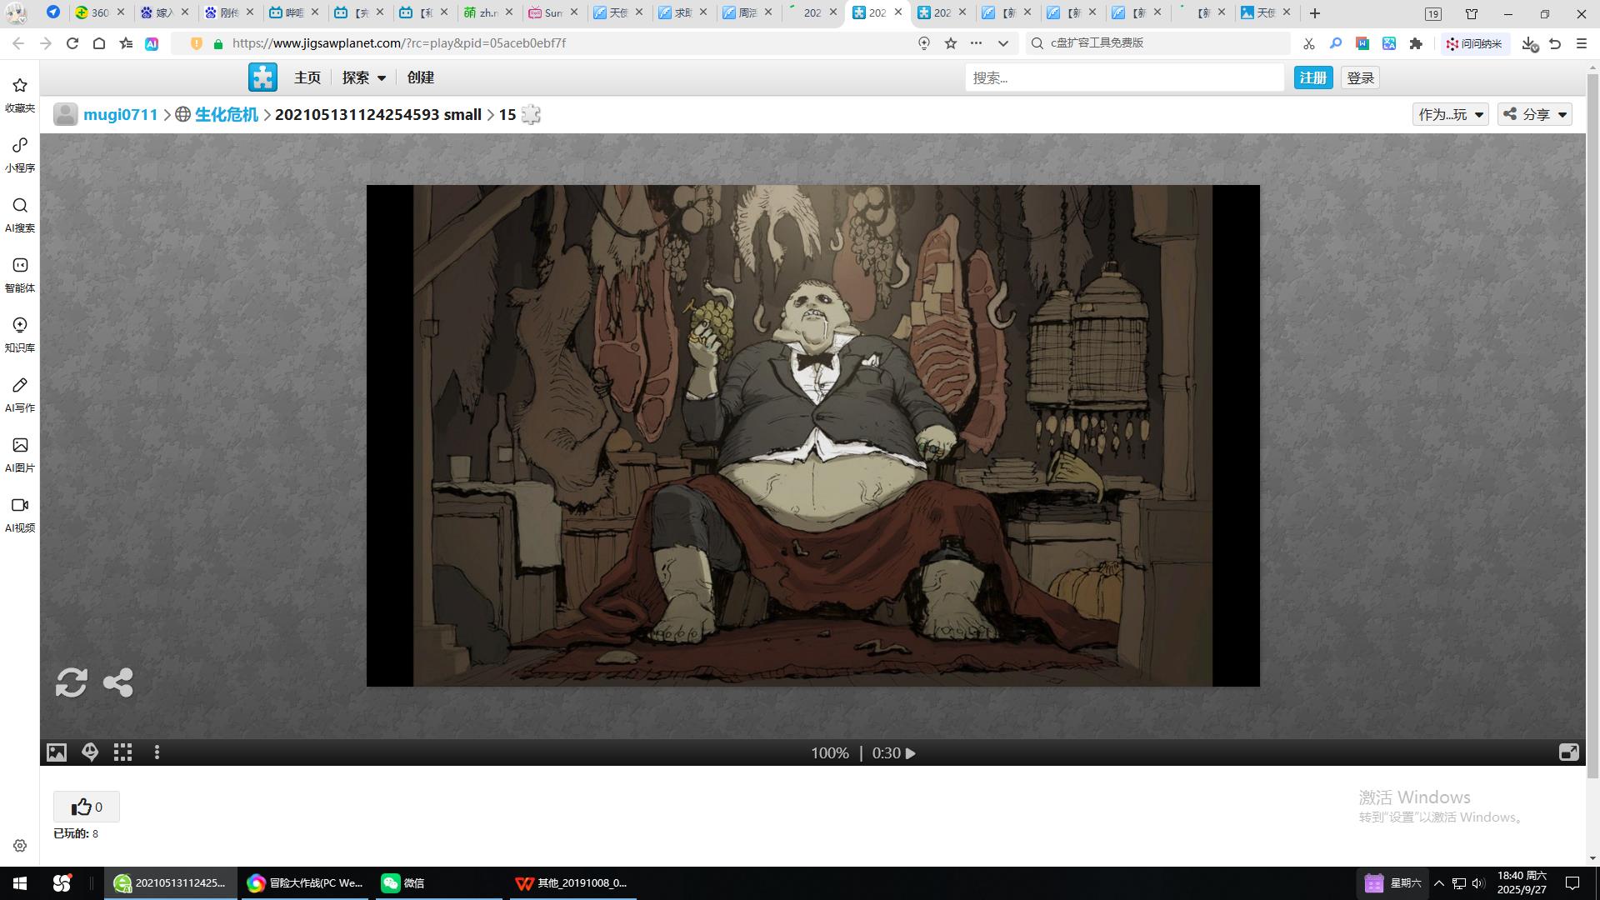Image resolution: width=1600 pixels, height=900 pixels.
Task: Click the share icon over puzzle area
Action: (118, 682)
